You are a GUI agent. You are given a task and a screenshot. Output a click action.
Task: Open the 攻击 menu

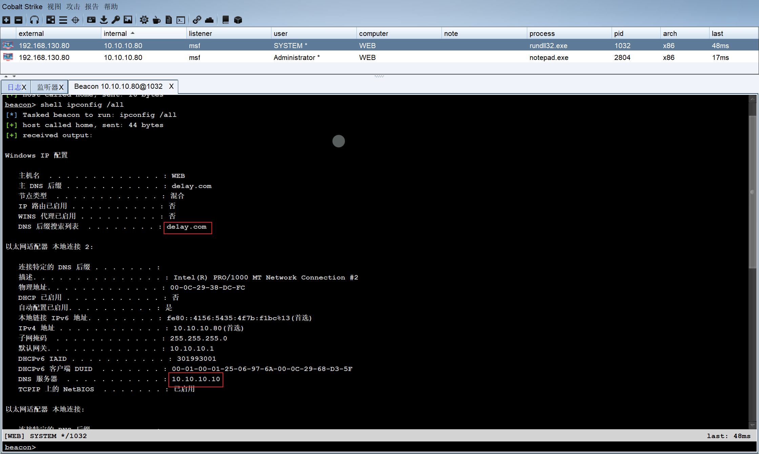tap(73, 7)
